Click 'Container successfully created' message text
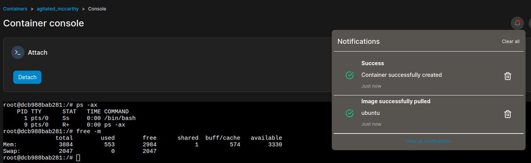The height and width of the screenshot is (163, 531). point(401,75)
